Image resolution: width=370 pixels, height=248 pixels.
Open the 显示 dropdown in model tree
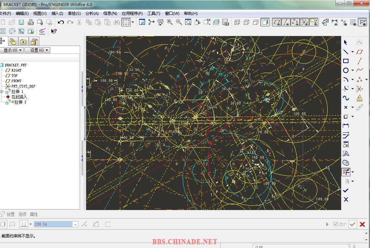click(13, 50)
